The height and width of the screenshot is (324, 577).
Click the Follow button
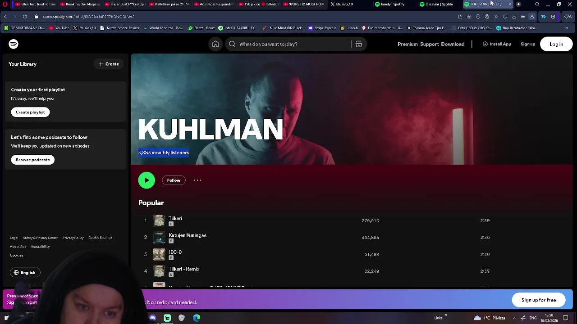pyautogui.click(x=174, y=180)
